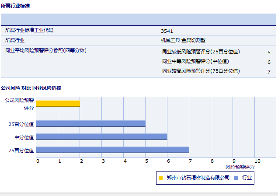Viewport: 278px width, 196px height.
Task: Select the 同业较高风险预警评分(75百分位值) row
Action: click(x=201, y=71)
